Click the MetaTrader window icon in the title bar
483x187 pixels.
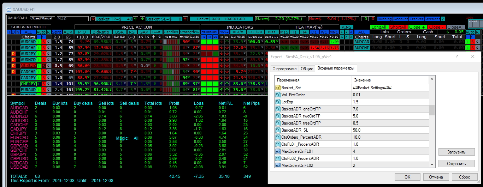[x=8, y=8]
